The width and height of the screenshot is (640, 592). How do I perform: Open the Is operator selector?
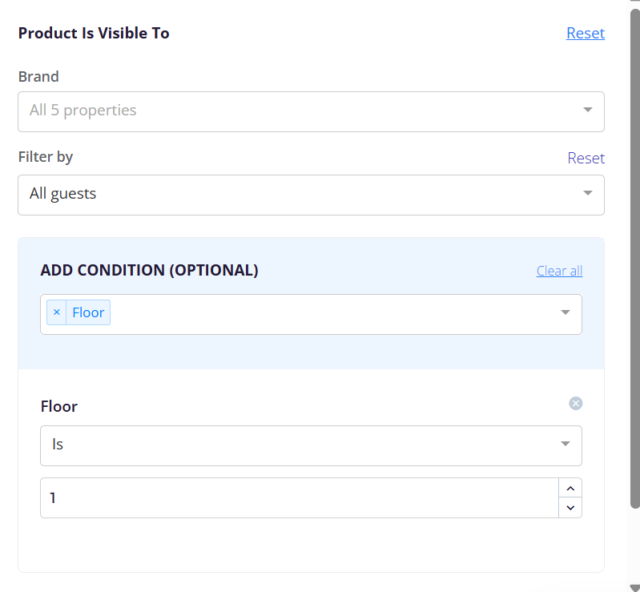click(x=311, y=446)
